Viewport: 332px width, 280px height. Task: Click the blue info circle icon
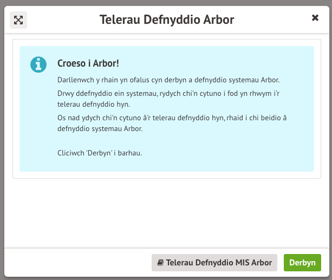[x=38, y=64]
